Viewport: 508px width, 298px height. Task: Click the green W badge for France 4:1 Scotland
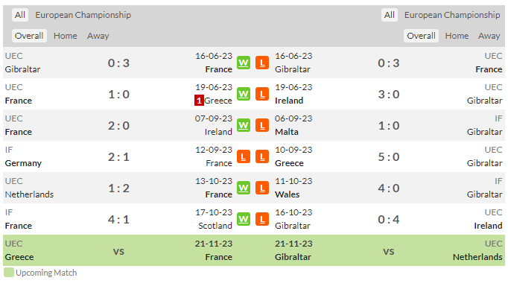[244, 219]
